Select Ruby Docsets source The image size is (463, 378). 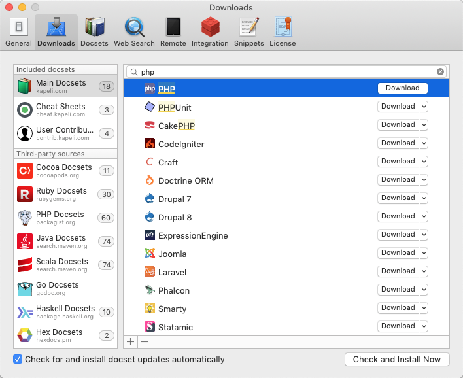point(65,194)
